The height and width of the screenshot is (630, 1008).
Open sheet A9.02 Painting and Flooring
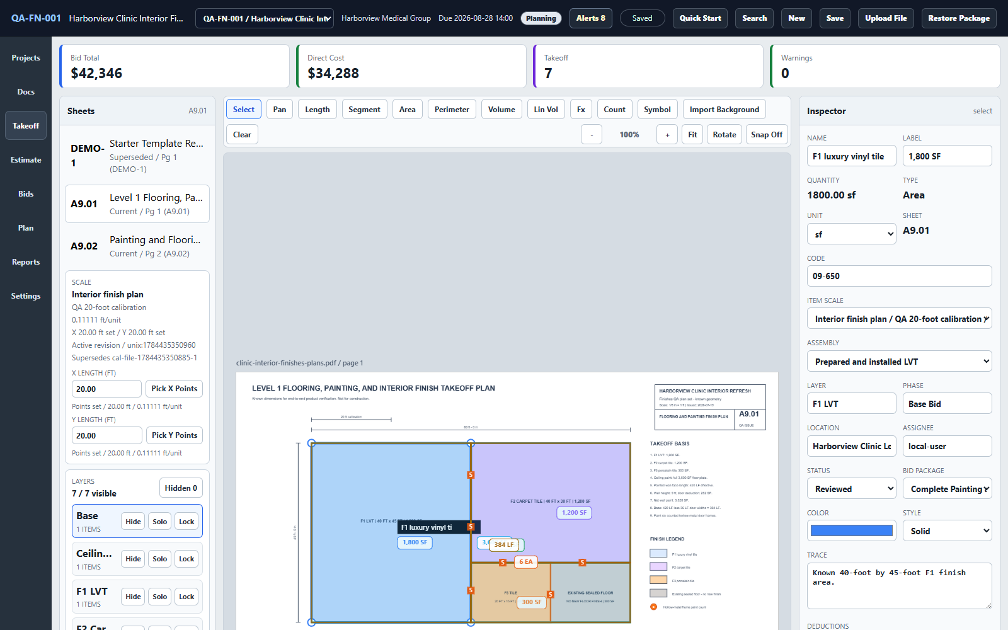[137, 246]
